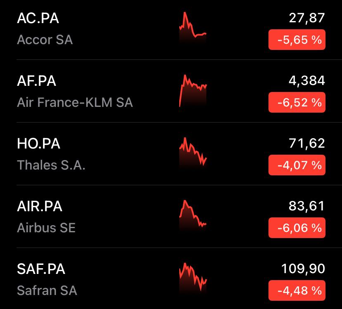Open the SAF.PA ticker symbol
This screenshot has width=342, height=309.
[x=41, y=269]
